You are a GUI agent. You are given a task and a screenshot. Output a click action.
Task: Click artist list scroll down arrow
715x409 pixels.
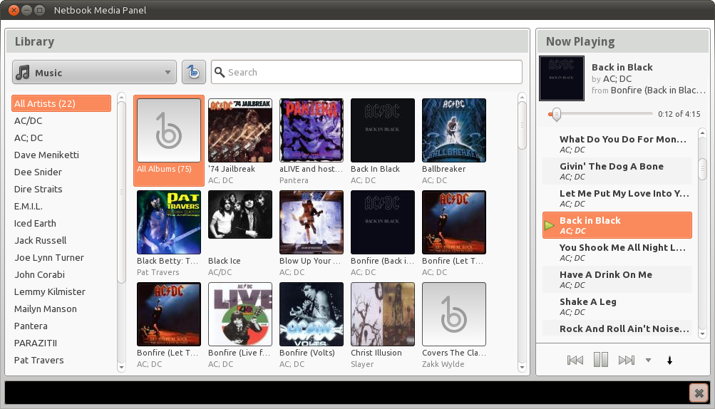(x=121, y=367)
